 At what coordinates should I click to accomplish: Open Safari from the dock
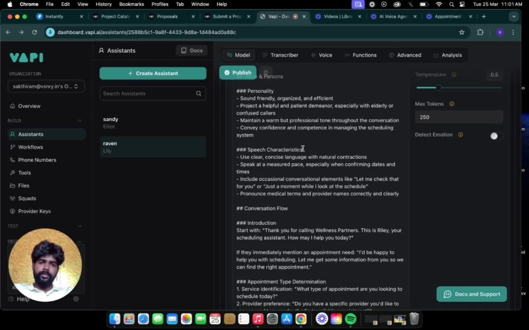[143, 318]
